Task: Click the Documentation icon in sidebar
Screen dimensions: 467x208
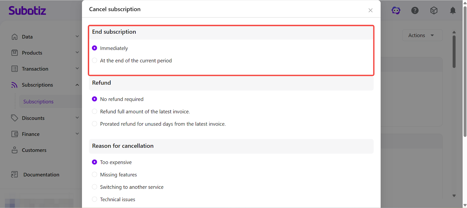Action: pyautogui.click(x=15, y=174)
